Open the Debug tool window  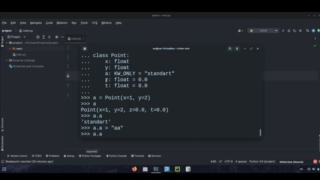(x=69, y=156)
